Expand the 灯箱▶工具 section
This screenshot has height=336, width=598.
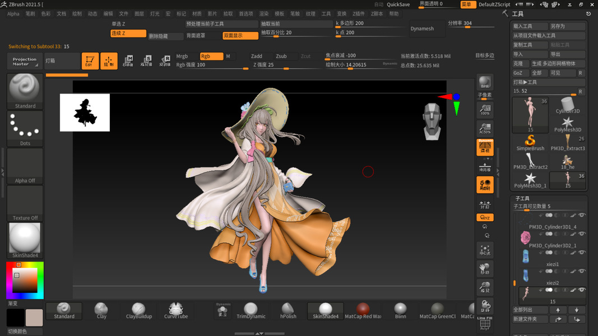(549, 82)
